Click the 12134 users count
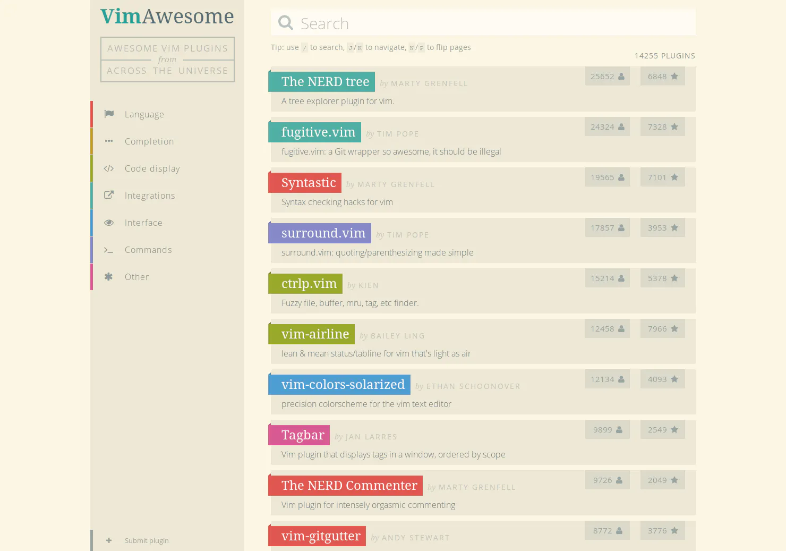This screenshot has width=786, height=551. [x=602, y=379]
